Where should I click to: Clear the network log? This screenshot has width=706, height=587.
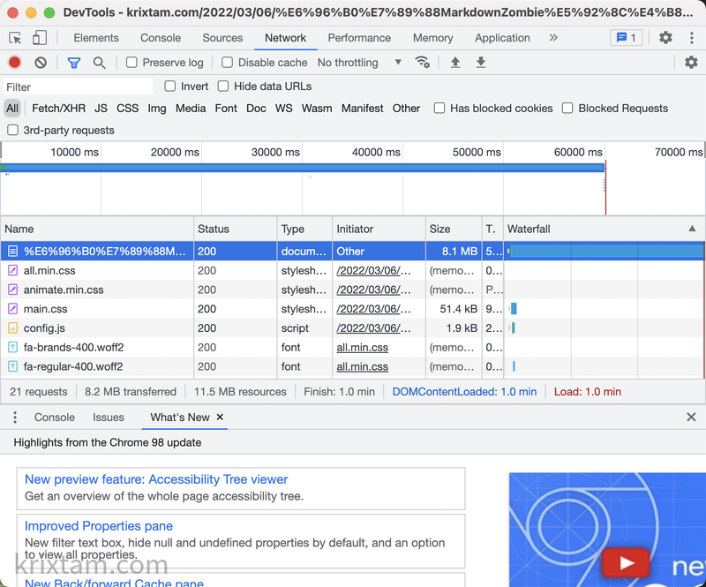tap(41, 62)
